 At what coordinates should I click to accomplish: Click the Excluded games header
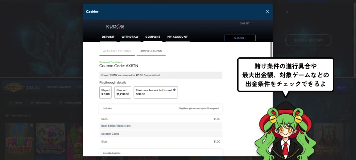pyautogui.click(x=161, y=153)
